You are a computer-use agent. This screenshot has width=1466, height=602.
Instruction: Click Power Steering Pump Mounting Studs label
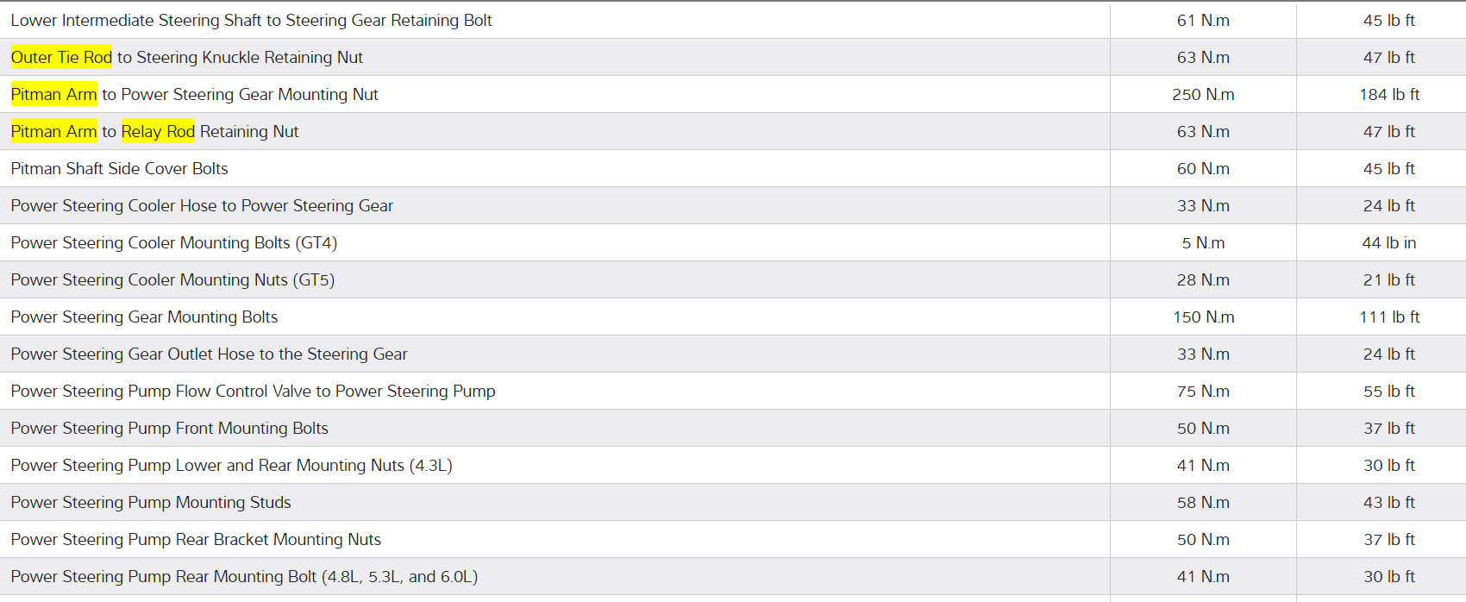[151, 502]
